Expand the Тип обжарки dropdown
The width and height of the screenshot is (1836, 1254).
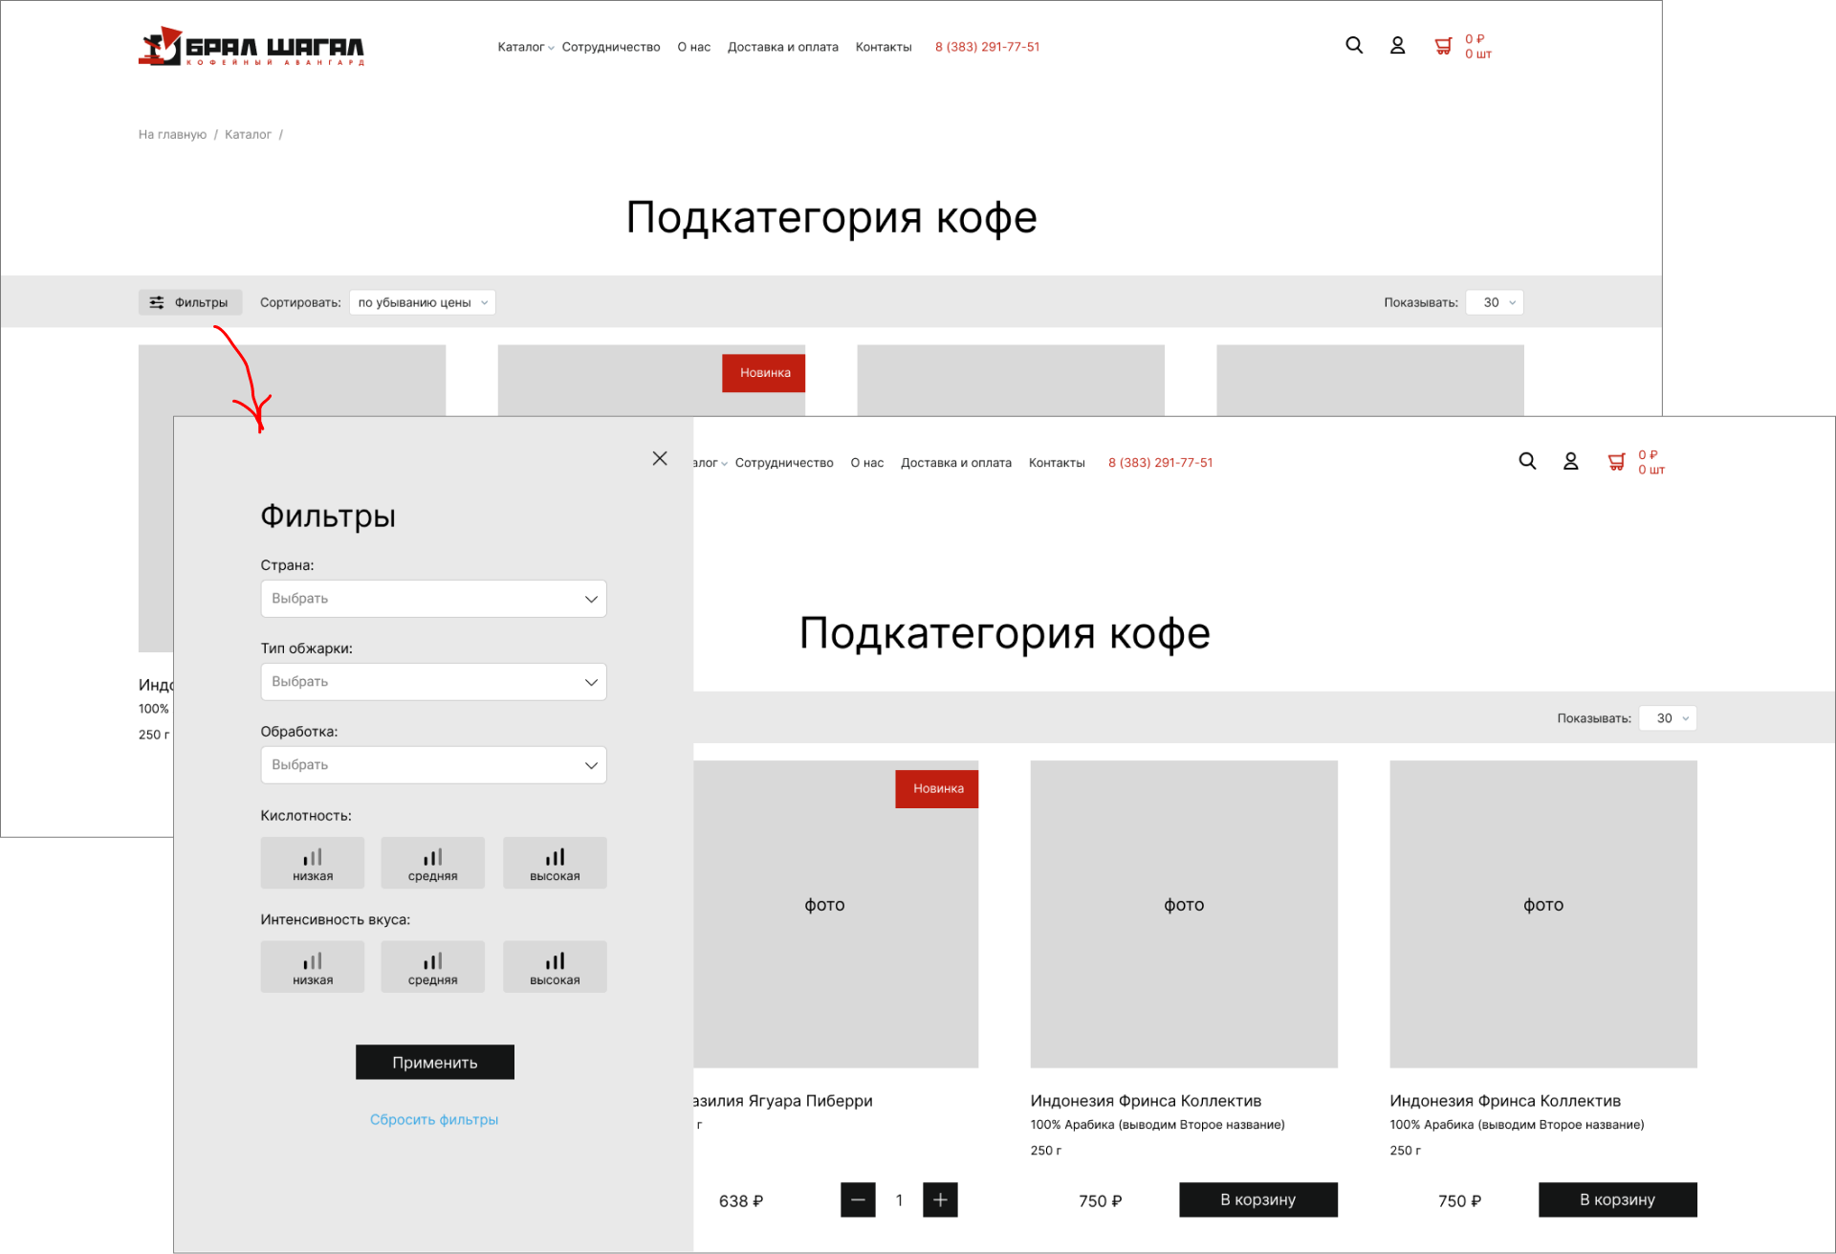[x=433, y=682]
